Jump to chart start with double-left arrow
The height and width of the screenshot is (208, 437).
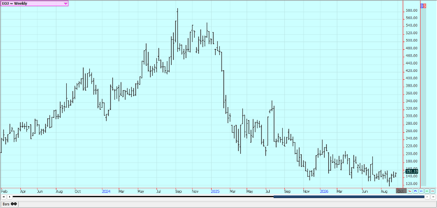tap(3, 197)
